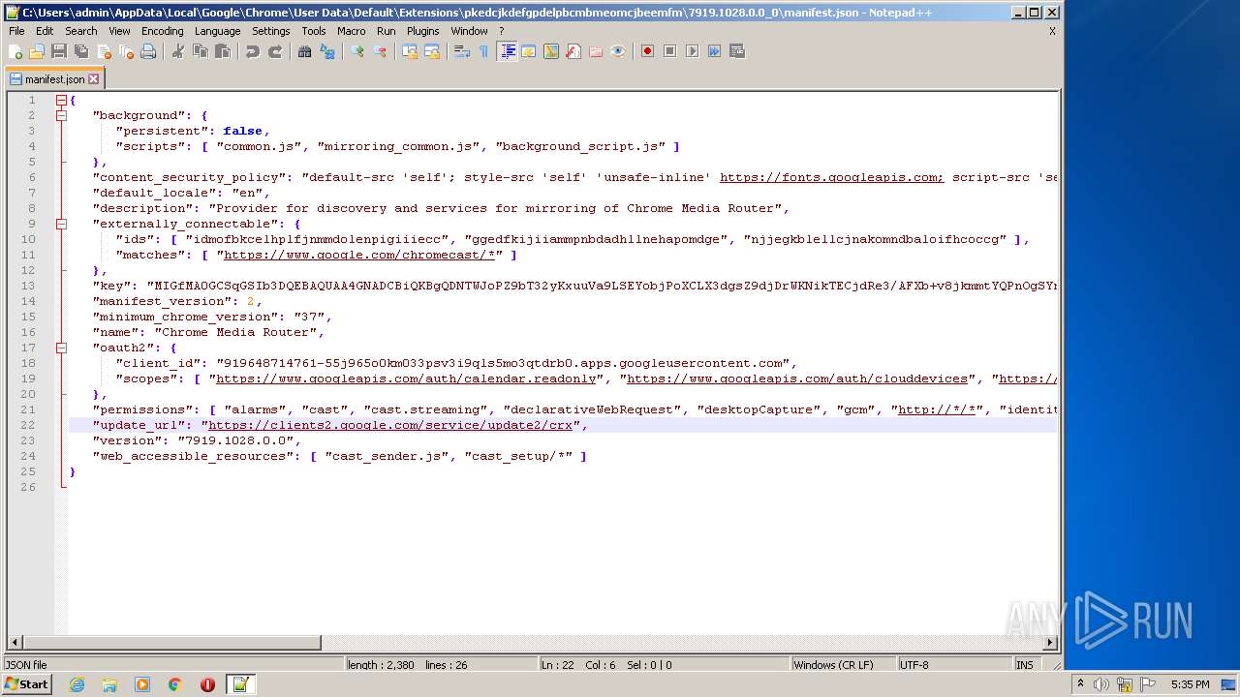Toggle synchronized vertical scrolling
1240x697 pixels.
[410, 51]
